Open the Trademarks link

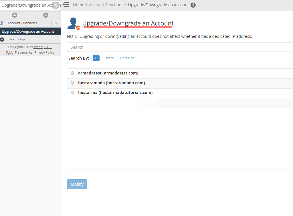click(23, 52)
